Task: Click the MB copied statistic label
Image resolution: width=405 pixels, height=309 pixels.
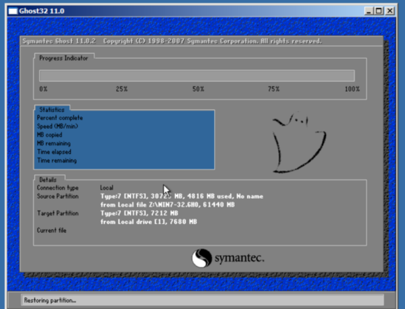Action: click(x=51, y=135)
